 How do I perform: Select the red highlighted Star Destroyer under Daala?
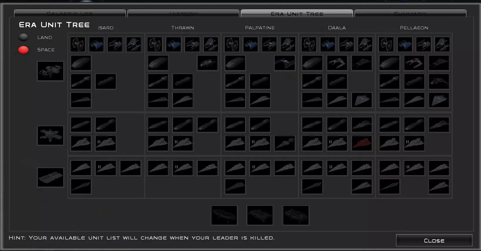[x=362, y=143]
